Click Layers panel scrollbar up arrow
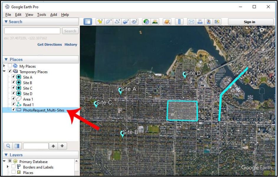This screenshot has width=278, height=177. (77, 161)
